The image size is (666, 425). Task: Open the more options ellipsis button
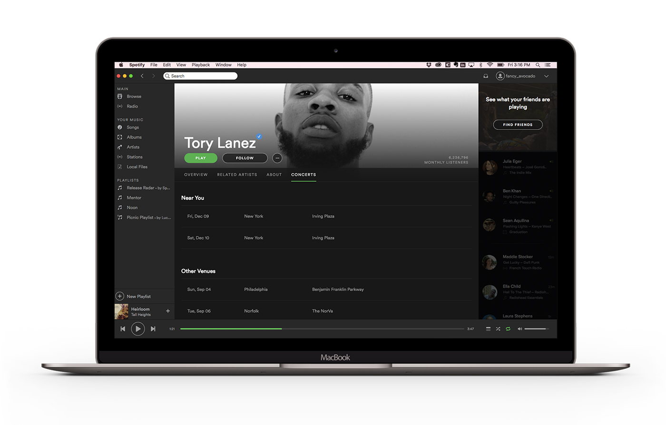click(277, 158)
